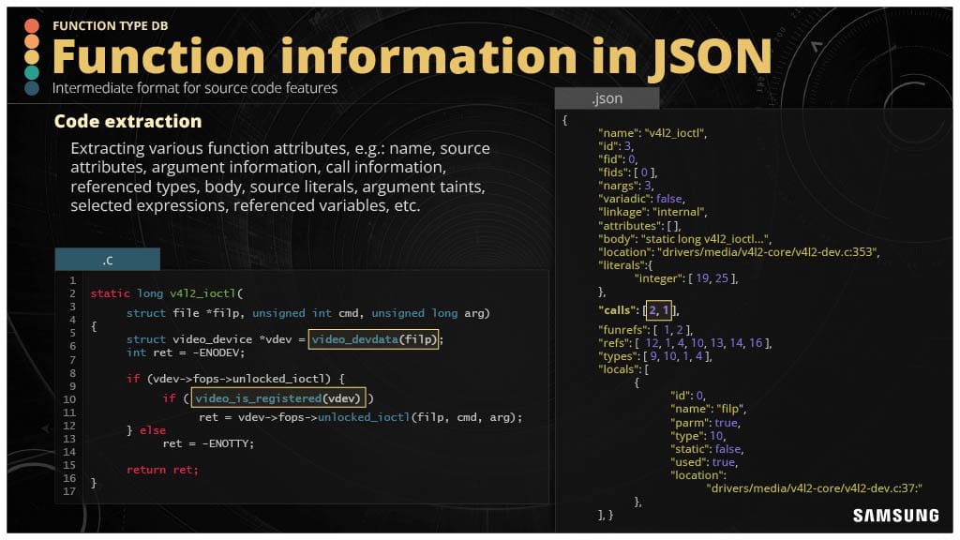Click the highlighted video_devdata(filp) call
This screenshot has width=960, height=540.
tap(373, 339)
